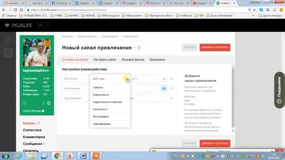This screenshot has width=285, height=160.
Task: Click the 1MLNLKS heart logo
Action: tap(18, 25)
